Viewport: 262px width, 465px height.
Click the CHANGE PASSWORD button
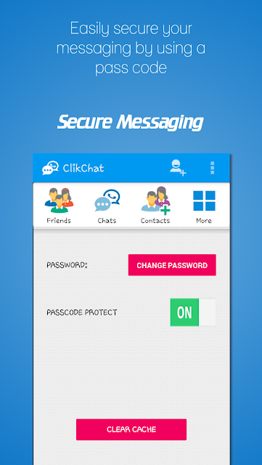click(172, 265)
